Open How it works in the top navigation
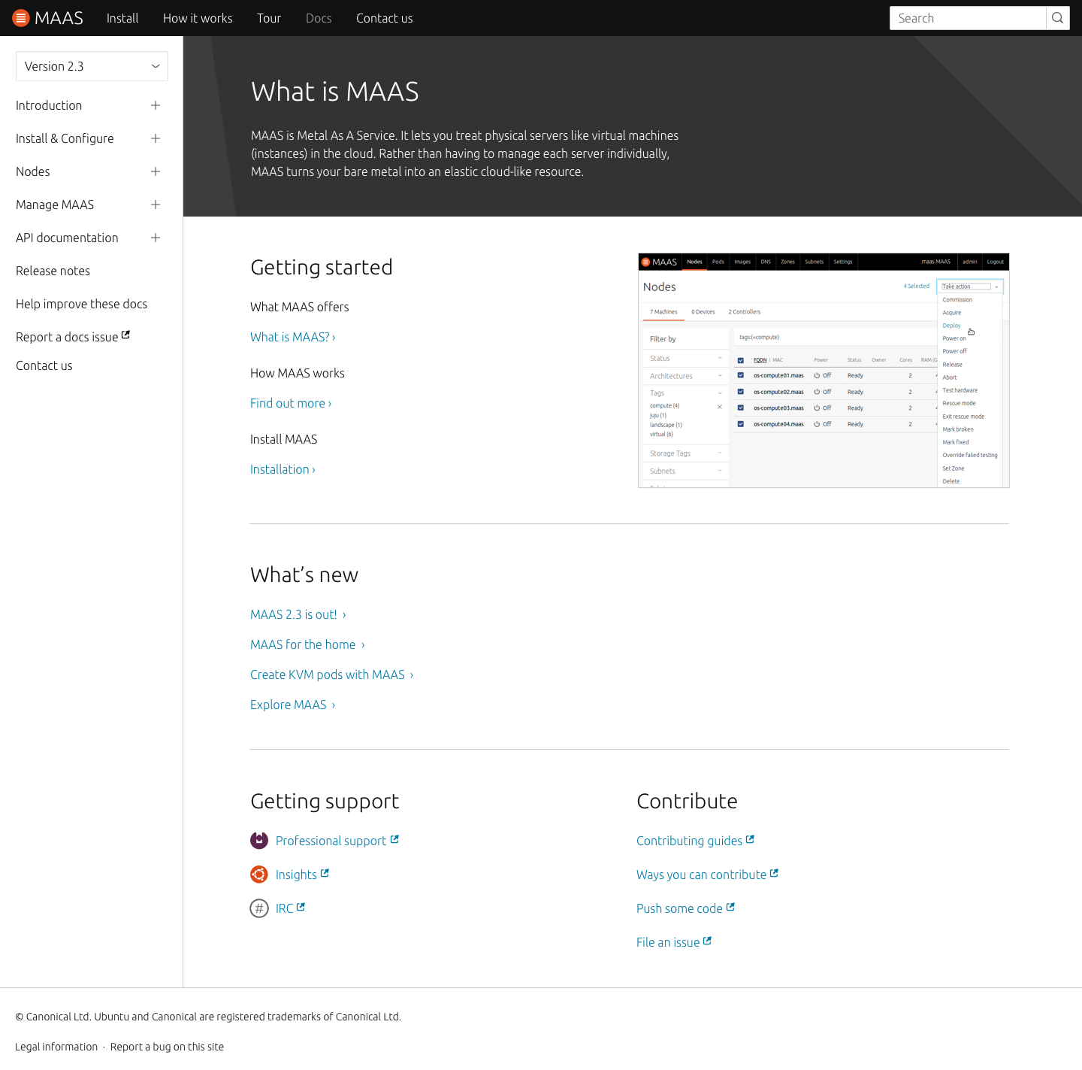Viewport: 1082px width, 1070px height. (198, 18)
